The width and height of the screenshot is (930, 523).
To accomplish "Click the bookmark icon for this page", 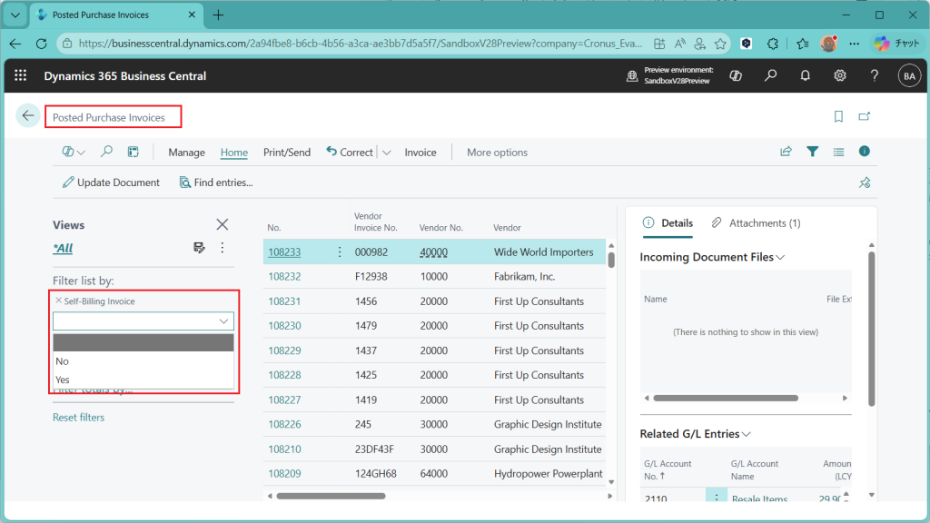I will coord(838,116).
